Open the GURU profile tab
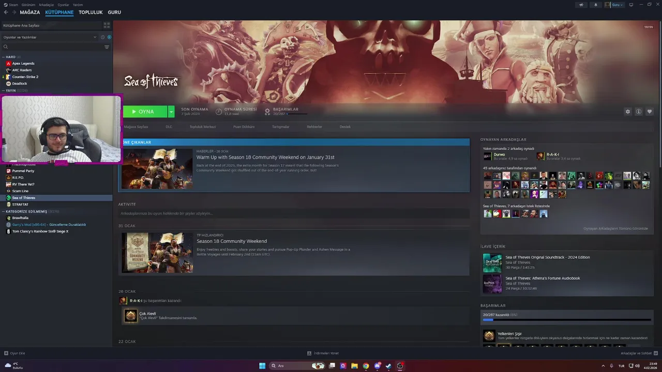Screen dimensions: 662x372 [114, 12]
